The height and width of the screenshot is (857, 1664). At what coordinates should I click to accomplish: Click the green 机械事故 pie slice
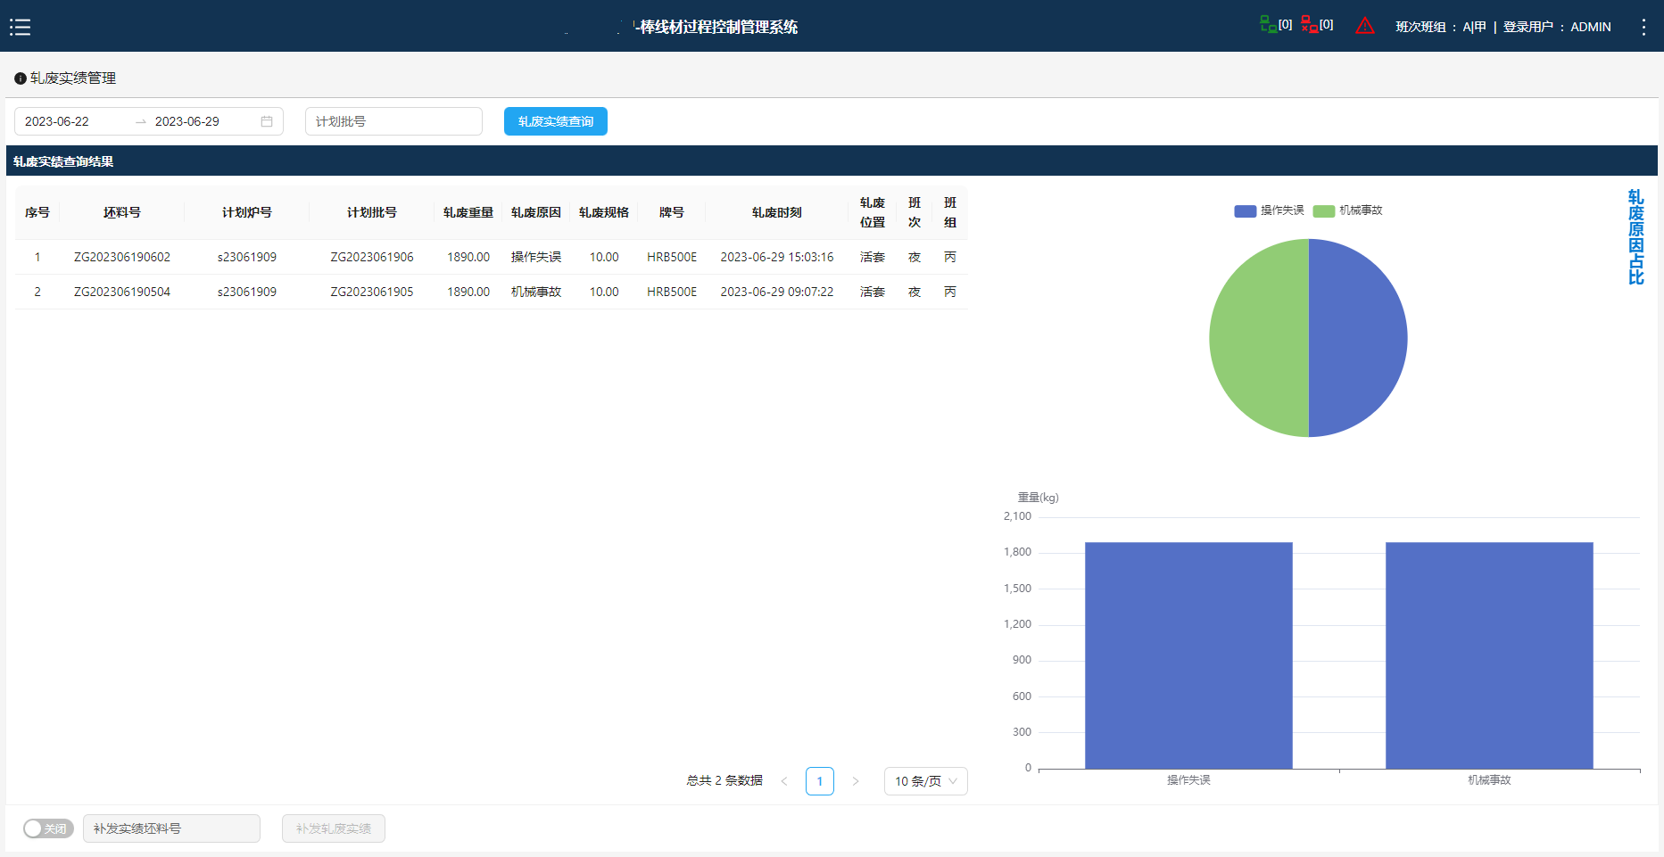[x=1258, y=338]
